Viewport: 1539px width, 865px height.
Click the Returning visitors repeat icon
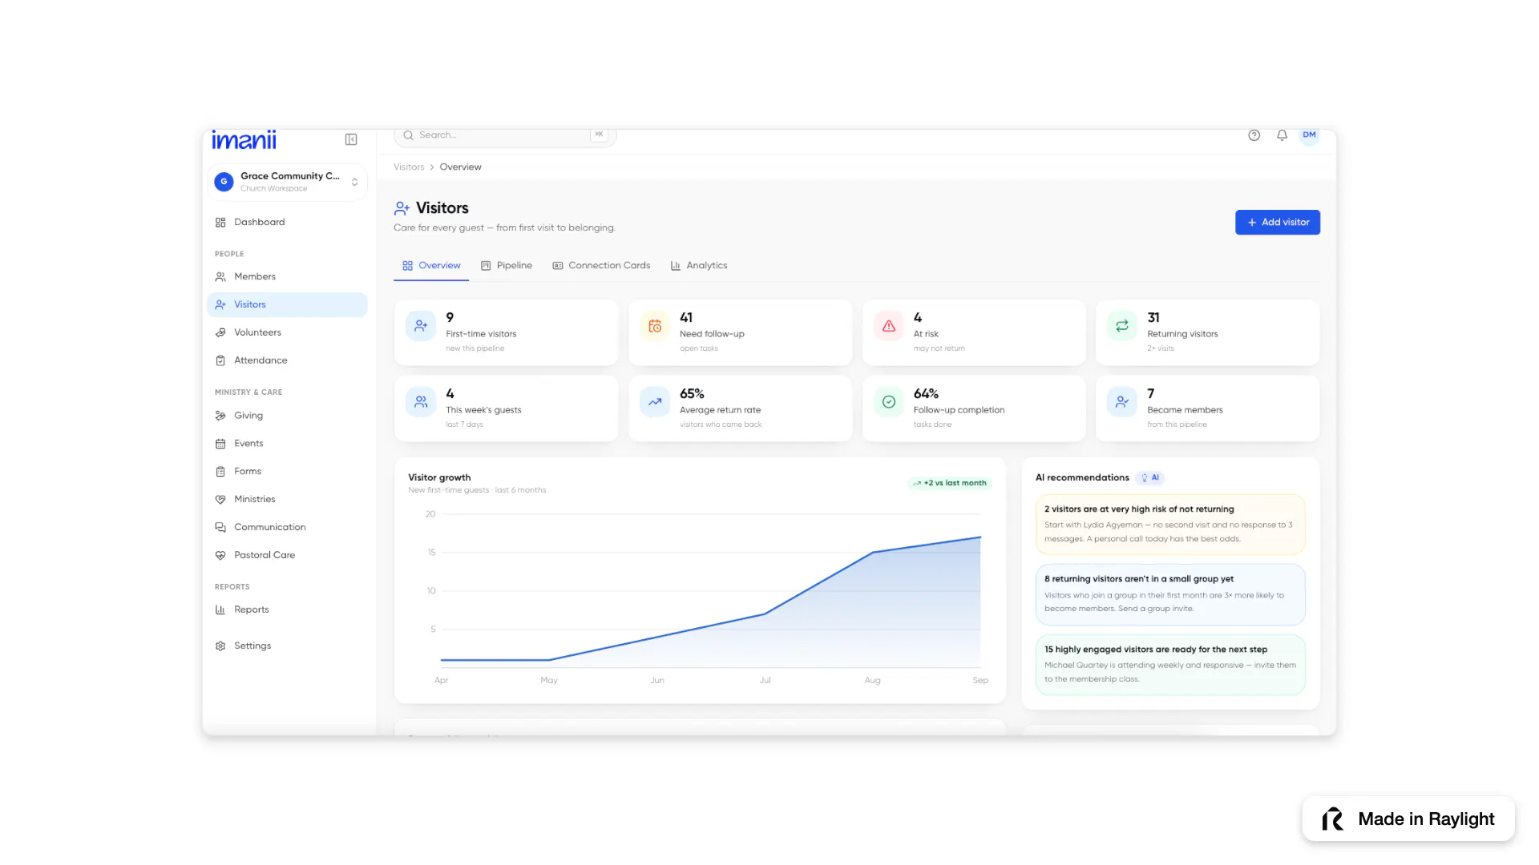pos(1122,326)
